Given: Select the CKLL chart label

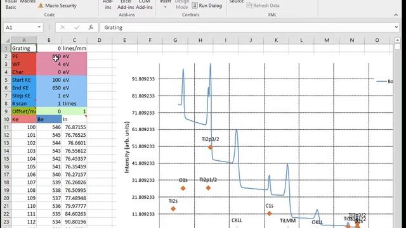Looking at the screenshot, I should 237,220.
